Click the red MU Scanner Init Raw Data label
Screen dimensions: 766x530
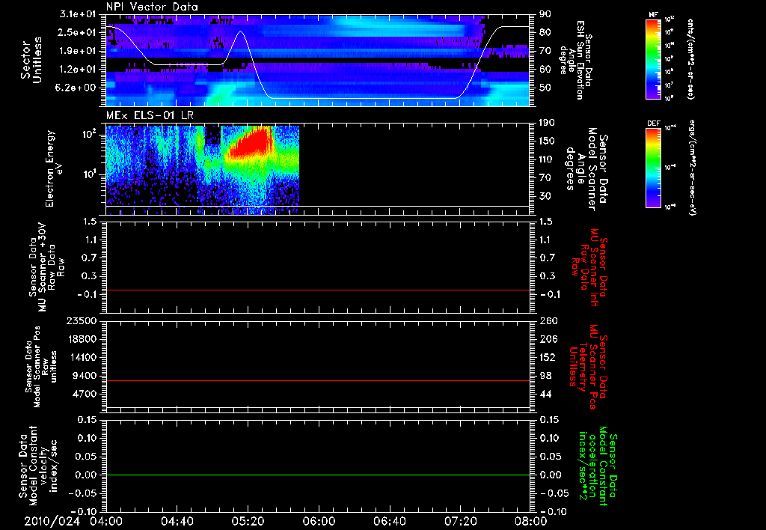coord(589,267)
